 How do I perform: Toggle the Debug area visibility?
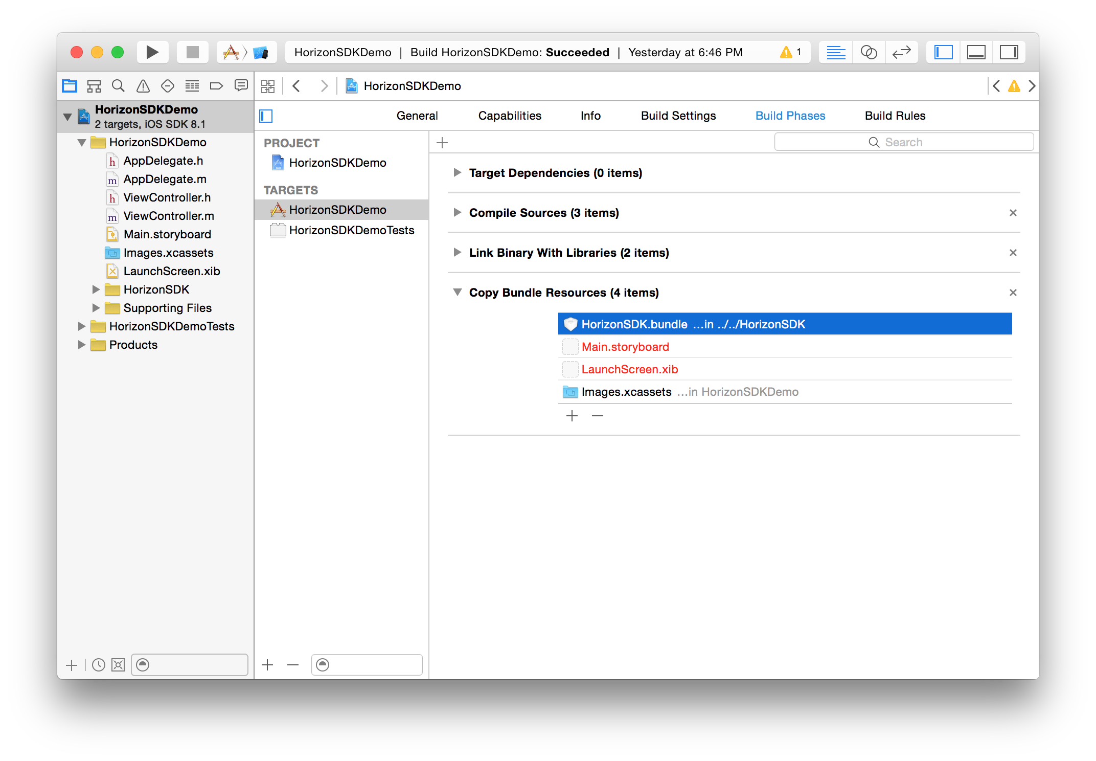tap(976, 52)
